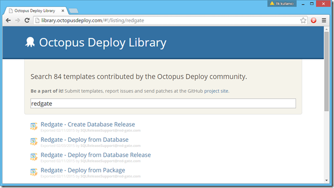The image size is (334, 188).
Task: Minimize the browser window
Action: coord(303,4)
